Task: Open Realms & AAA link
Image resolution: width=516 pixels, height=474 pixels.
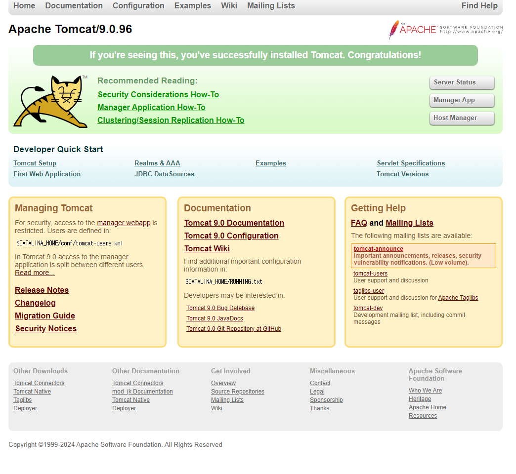Action: tap(157, 163)
